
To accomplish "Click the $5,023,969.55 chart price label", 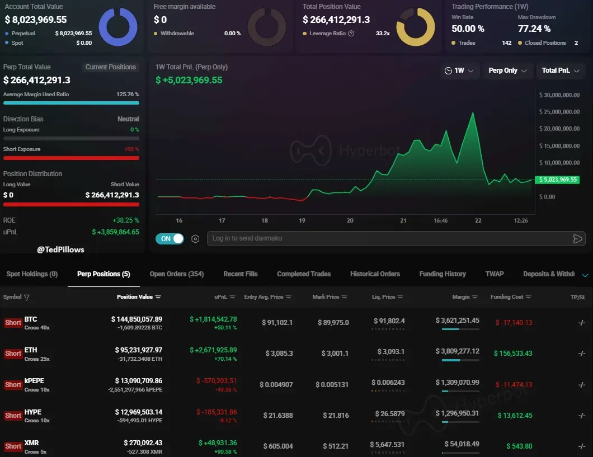I will [x=557, y=180].
